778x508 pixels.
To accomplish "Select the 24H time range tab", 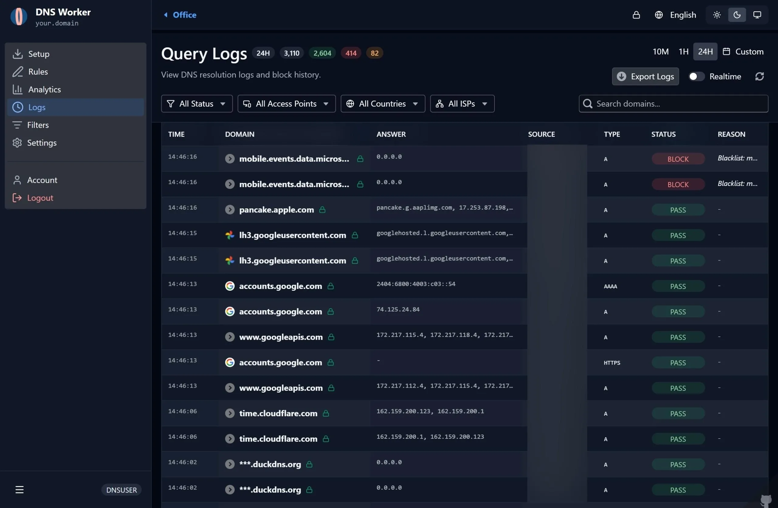I will click(x=705, y=52).
